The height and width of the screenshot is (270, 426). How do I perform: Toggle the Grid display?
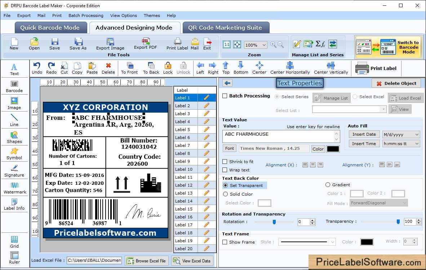click(14, 242)
